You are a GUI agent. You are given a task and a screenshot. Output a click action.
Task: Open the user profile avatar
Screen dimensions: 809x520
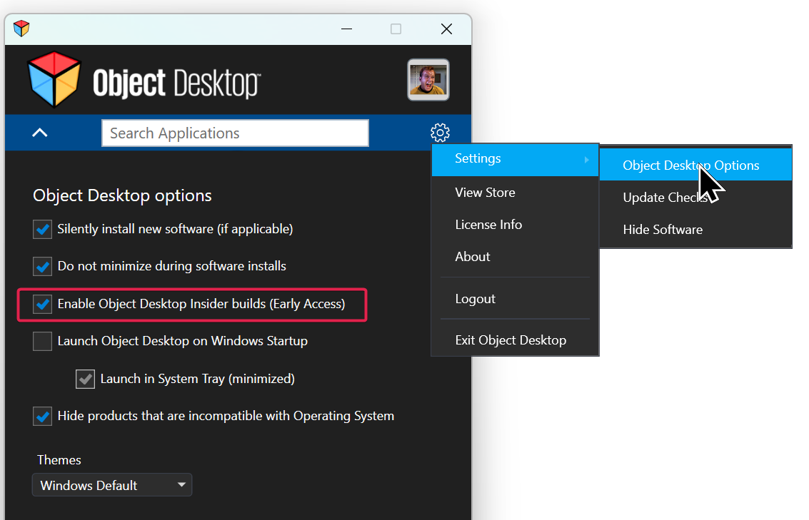[428, 79]
